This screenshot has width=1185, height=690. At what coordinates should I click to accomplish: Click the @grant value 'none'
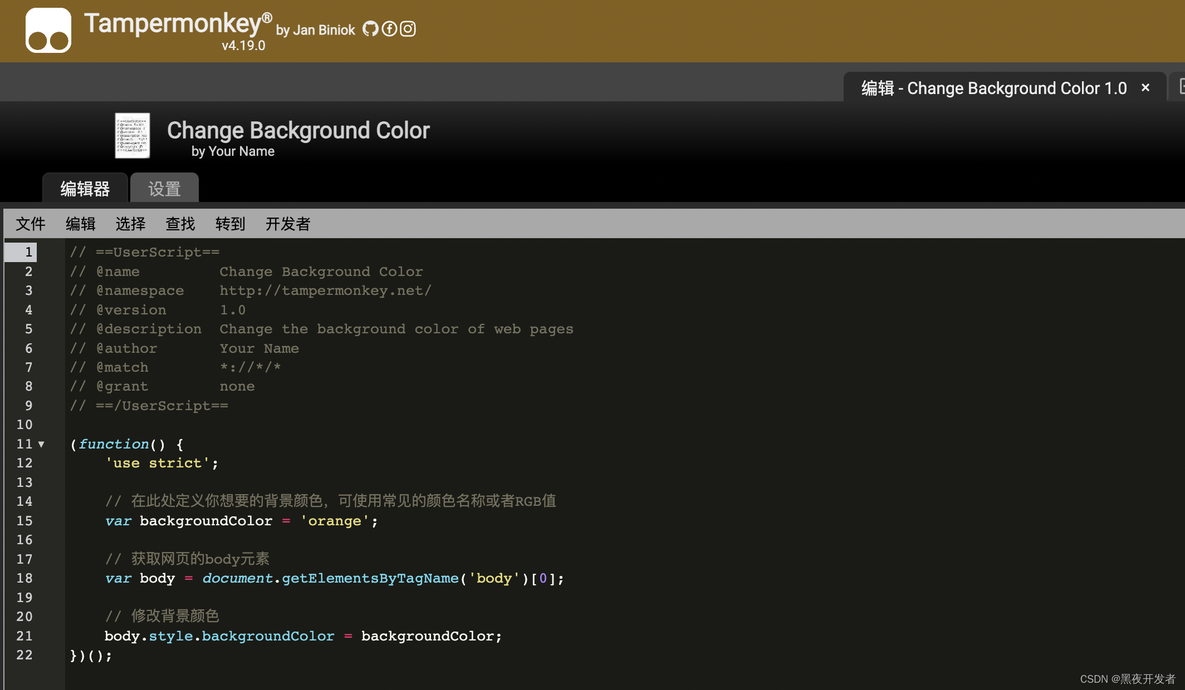point(237,386)
